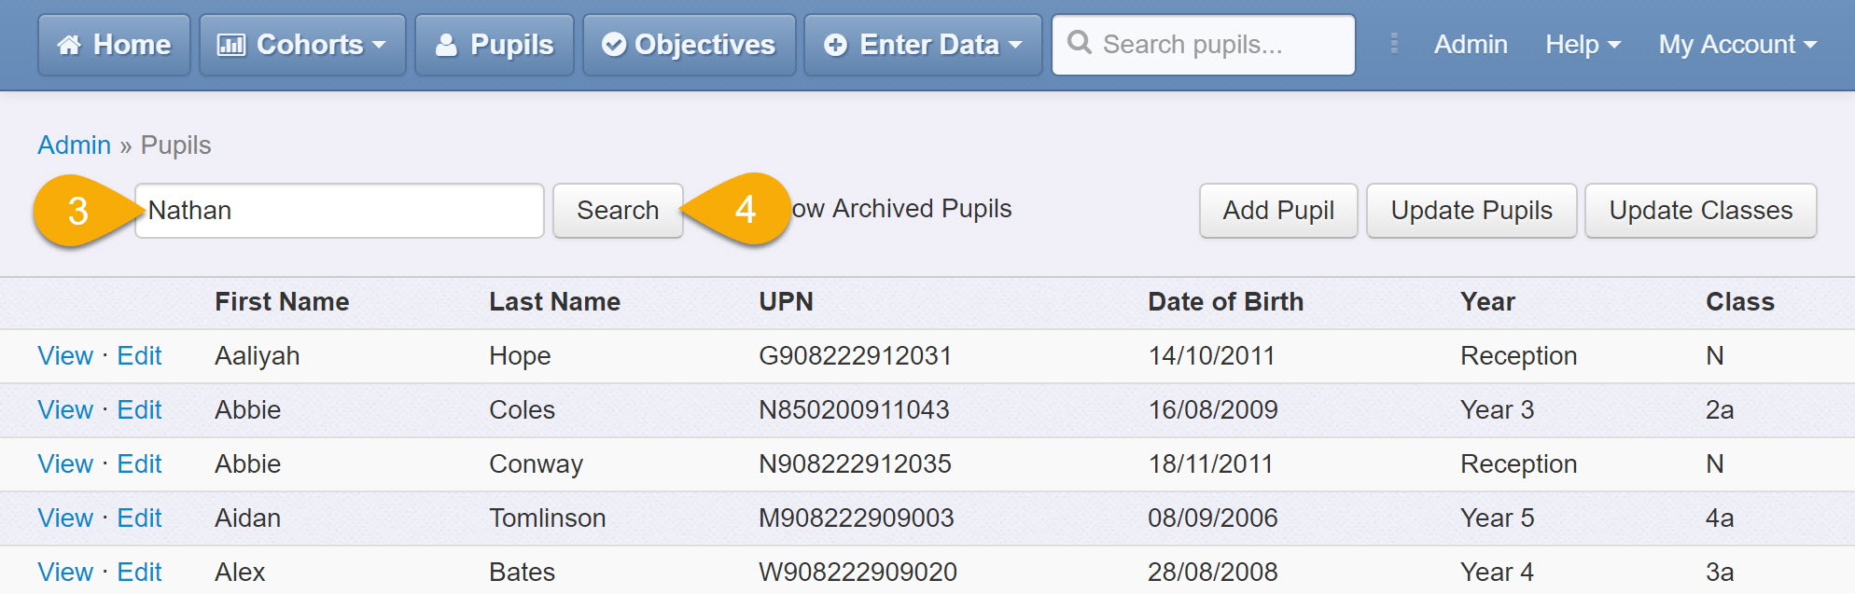View pupil Abbie Coles

pyautogui.click(x=65, y=410)
